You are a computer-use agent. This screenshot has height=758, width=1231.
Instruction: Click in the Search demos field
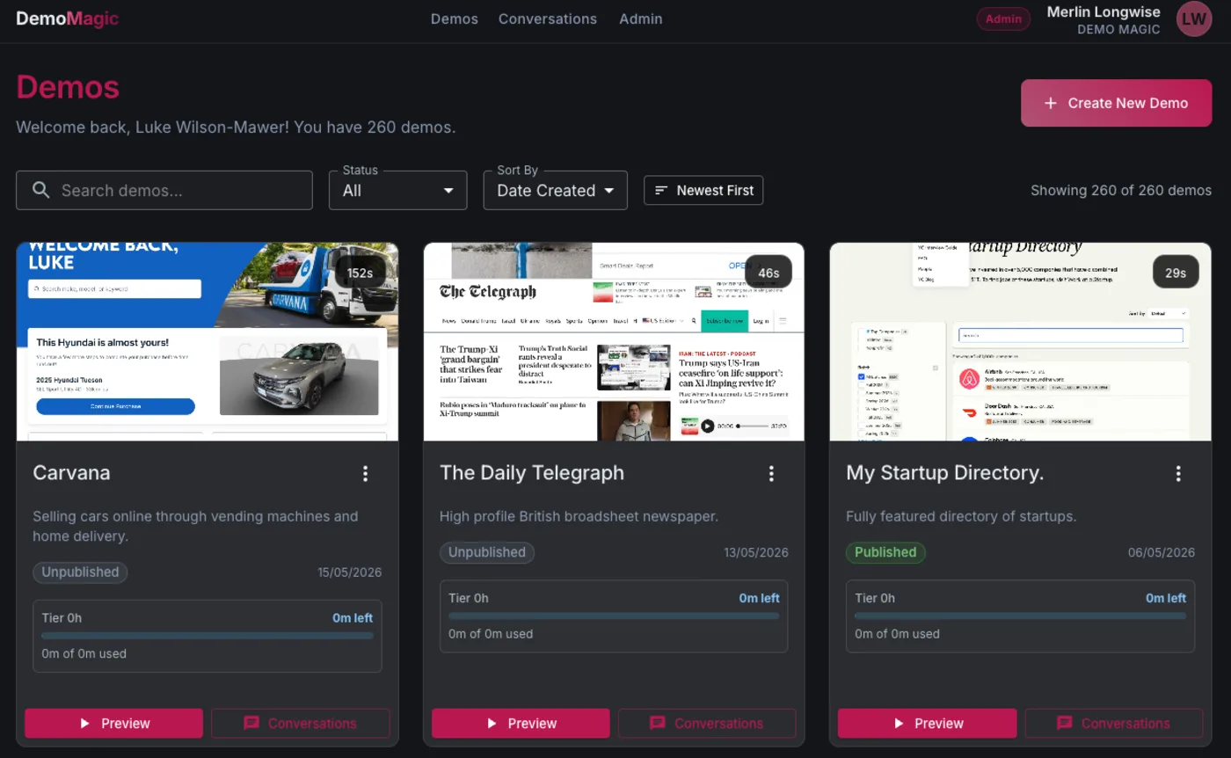point(164,190)
